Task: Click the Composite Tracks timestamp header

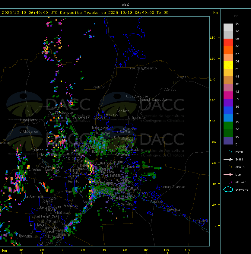Action: pos(85,13)
